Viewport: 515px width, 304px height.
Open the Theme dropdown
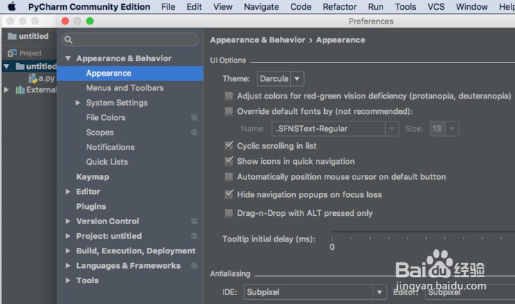pyautogui.click(x=280, y=79)
